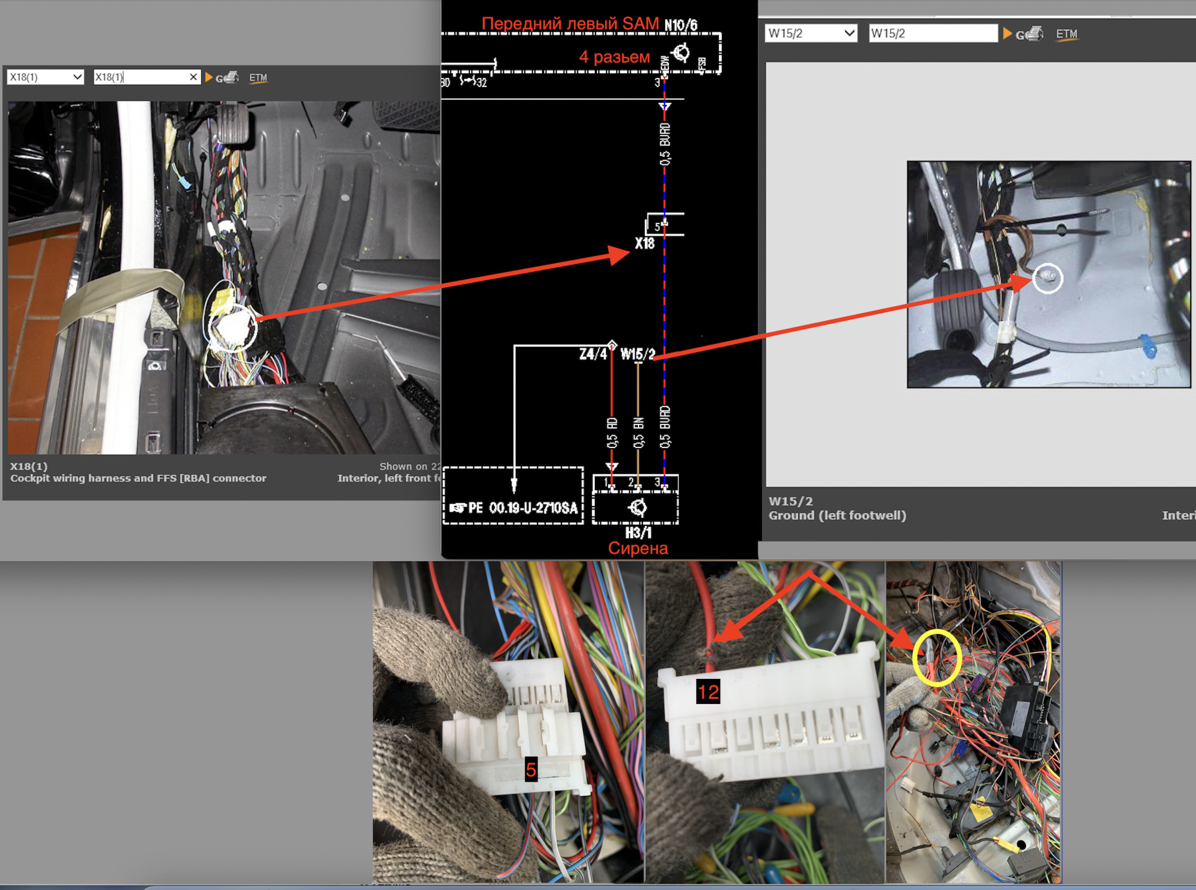The width and height of the screenshot is (1196, 890).
Task: Open the X18(1) component dropdown
Action: point(45,77)
